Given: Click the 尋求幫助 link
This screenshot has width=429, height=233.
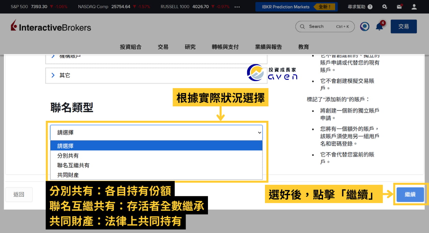Looking at the screenshot, I should 356,7.
